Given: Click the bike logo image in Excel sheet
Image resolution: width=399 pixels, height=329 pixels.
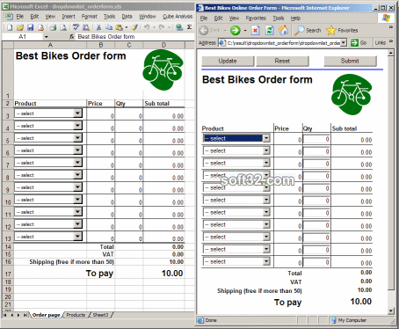Looking at the screenshot, I should [x=163, y=69].
